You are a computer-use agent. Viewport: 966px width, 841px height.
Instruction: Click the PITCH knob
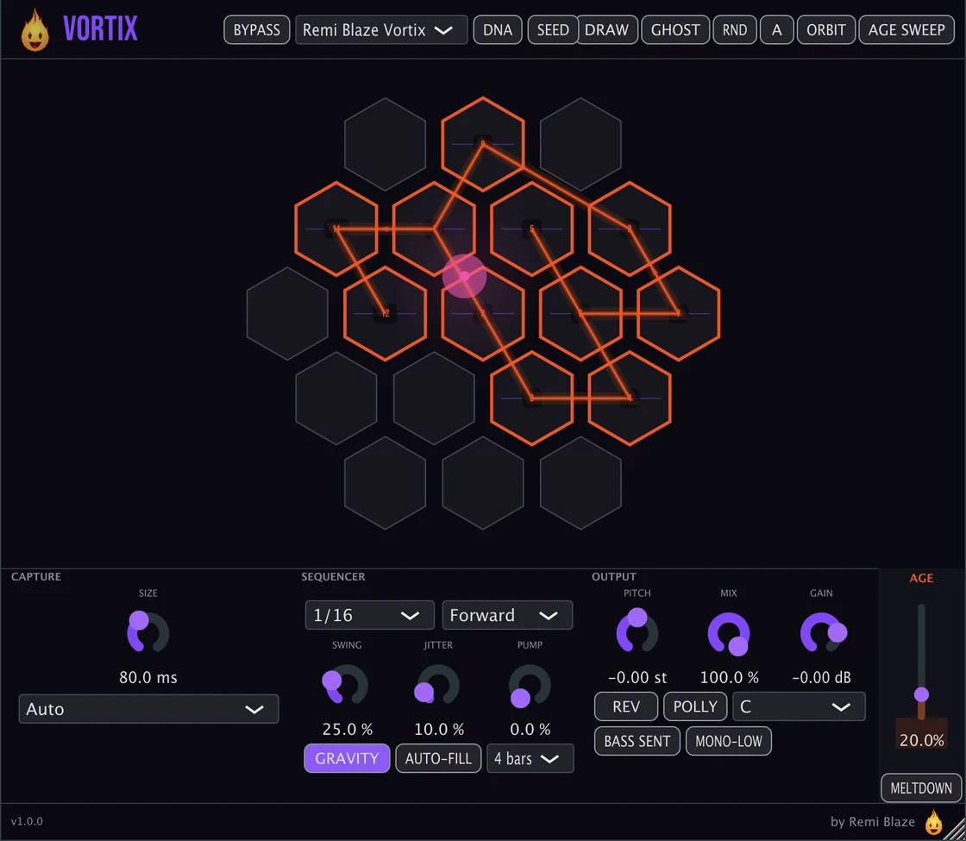(x=637, y=632)
